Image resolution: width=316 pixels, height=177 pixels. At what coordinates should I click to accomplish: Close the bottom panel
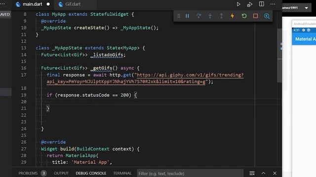coord(275,173)
